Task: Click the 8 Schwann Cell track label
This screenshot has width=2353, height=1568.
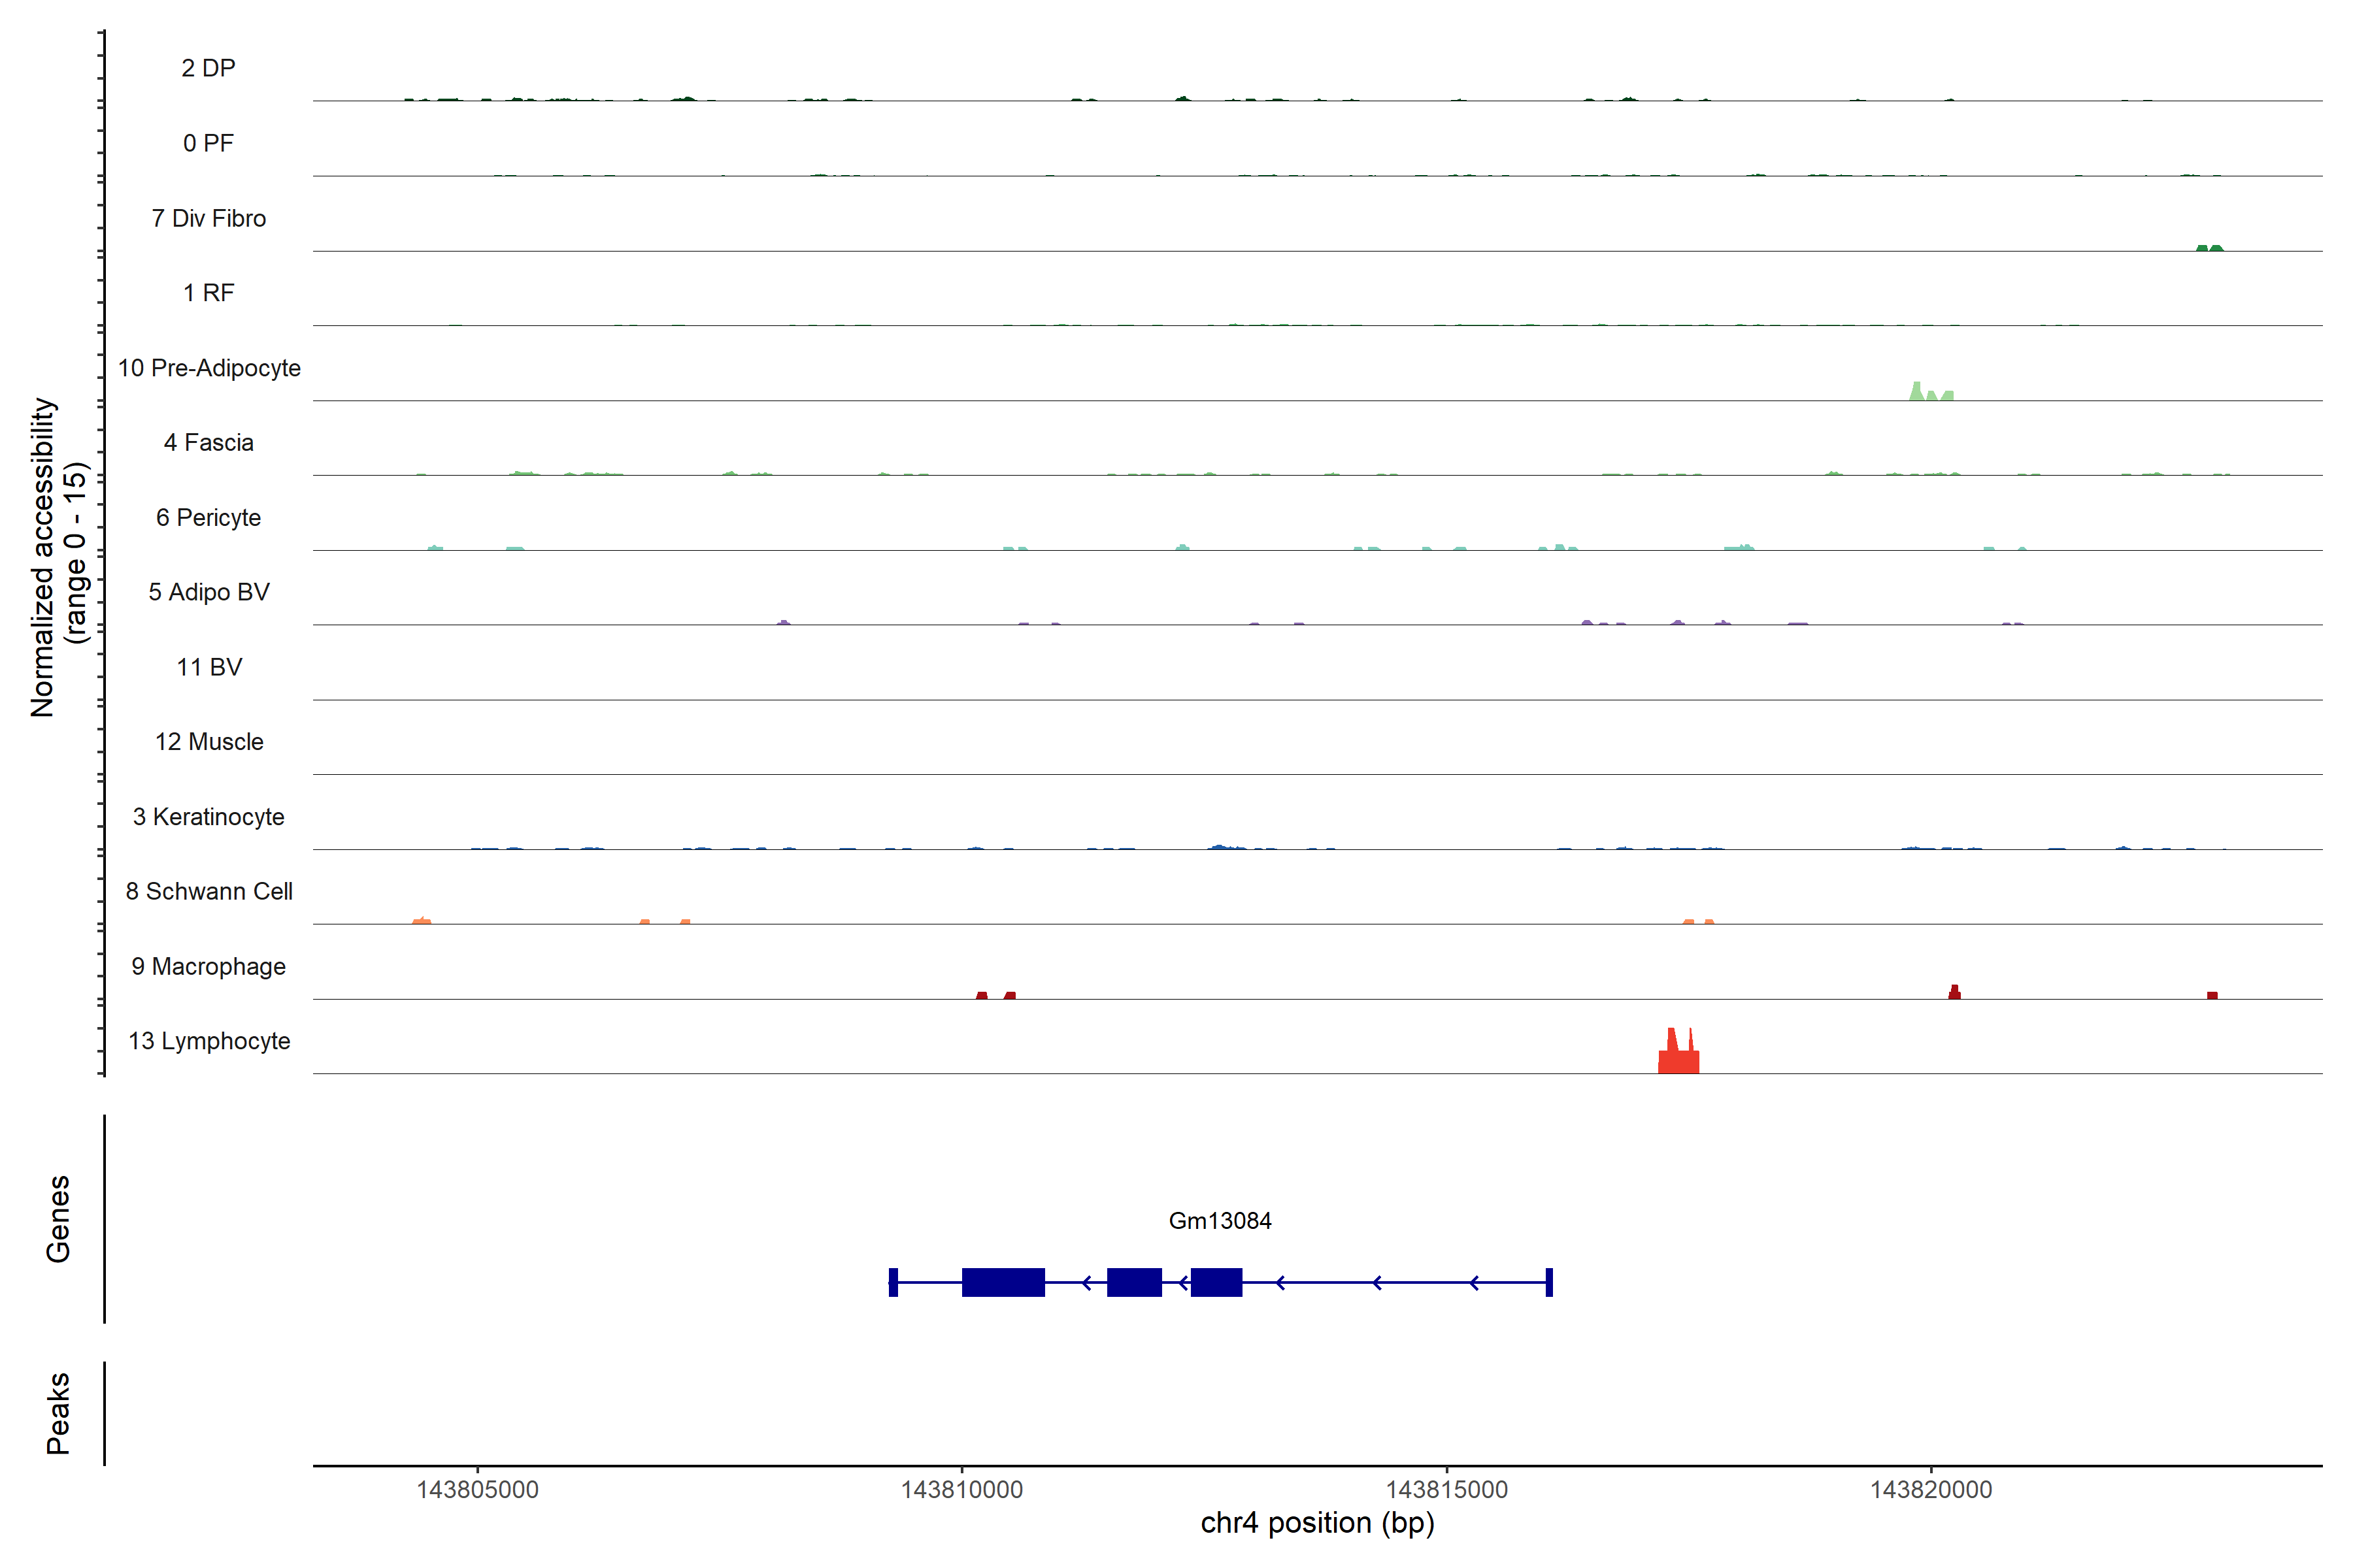Action: (x=209, y=891)
